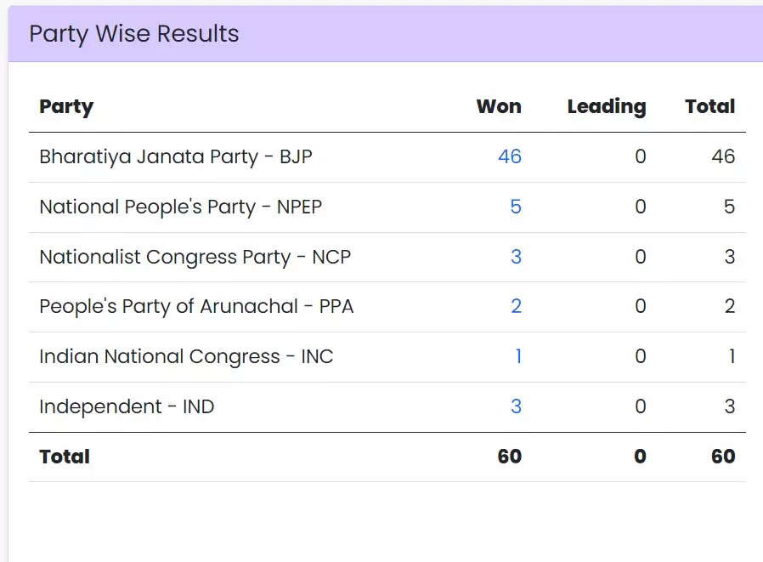The width and height of the screenshot is (763, 562).
Task: Select the Nationalist Congress Party - NCP name
Action: coord(195,257)
